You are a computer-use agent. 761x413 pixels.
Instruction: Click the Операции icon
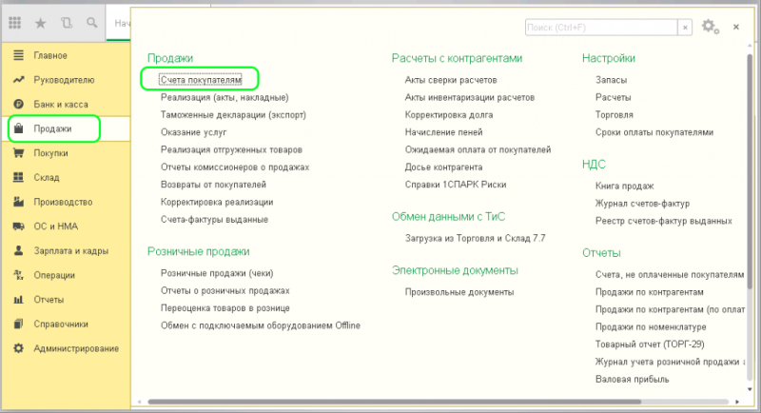point(18,275)
